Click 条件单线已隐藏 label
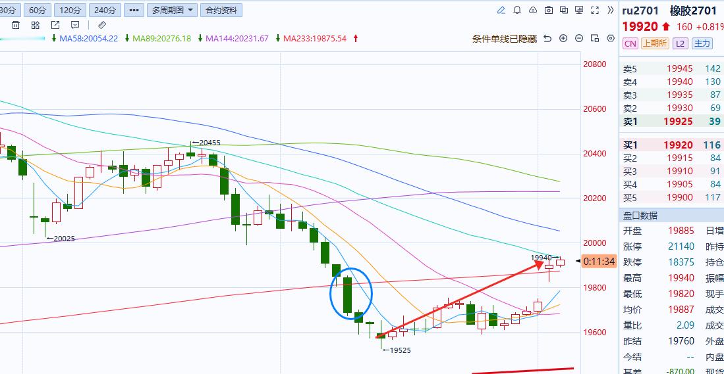This screenshot has height=374, width=724. (504, 39)
